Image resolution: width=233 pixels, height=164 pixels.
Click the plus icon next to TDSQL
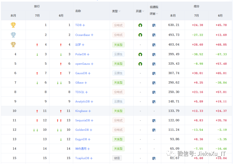coord(86,92)
